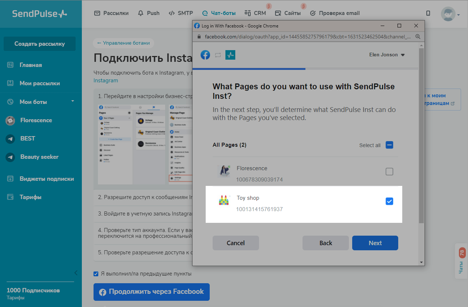Image resolution: width=468 pixels, height=307 pixels.
Task: Open the Сайты menu item
Action: 292,13
